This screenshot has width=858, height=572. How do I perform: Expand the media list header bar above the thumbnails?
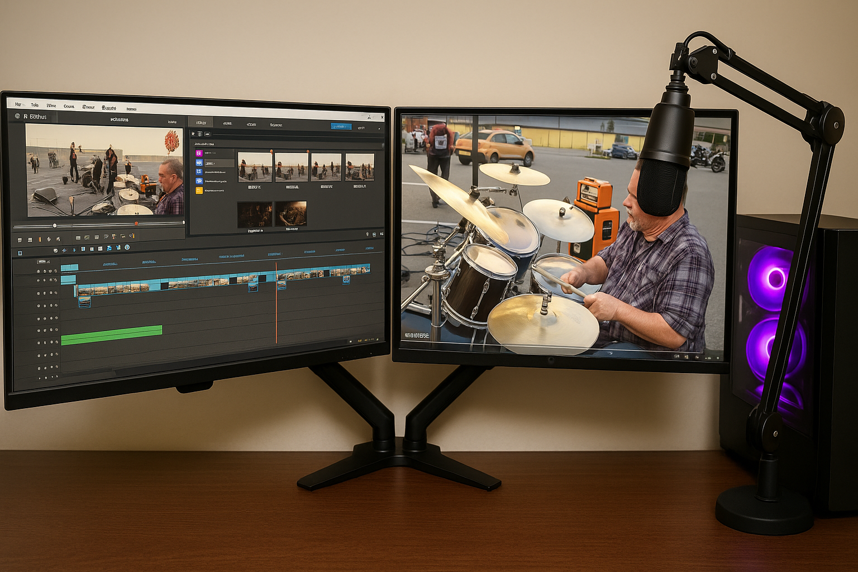click(251, 144)
